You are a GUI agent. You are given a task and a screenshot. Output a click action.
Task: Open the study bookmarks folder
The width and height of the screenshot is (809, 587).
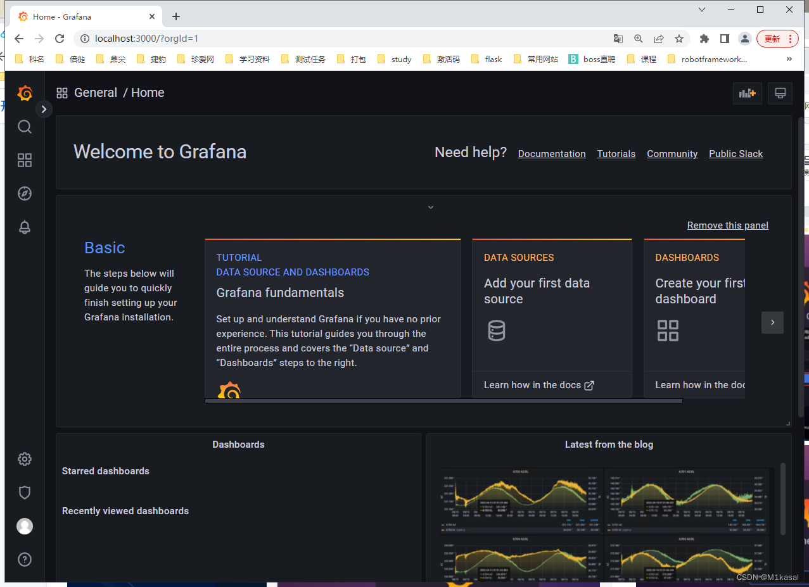pyautogui.click(x=394, y=59)
